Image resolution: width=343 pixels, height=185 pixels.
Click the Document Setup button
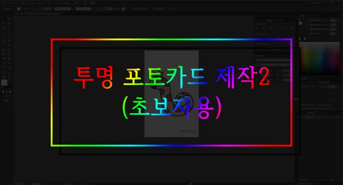(140, 9)
